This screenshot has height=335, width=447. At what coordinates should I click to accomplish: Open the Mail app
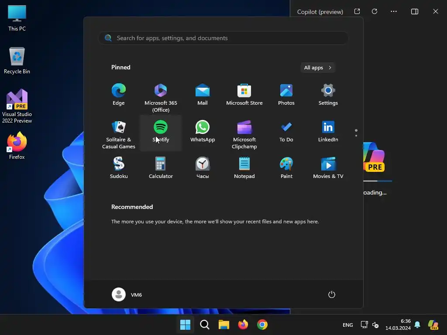tap(203, 95)
